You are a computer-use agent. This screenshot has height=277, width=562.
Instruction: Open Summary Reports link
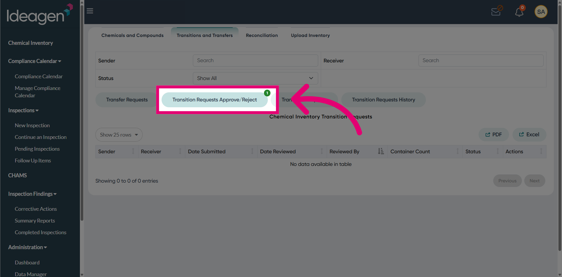coord(35,220)
